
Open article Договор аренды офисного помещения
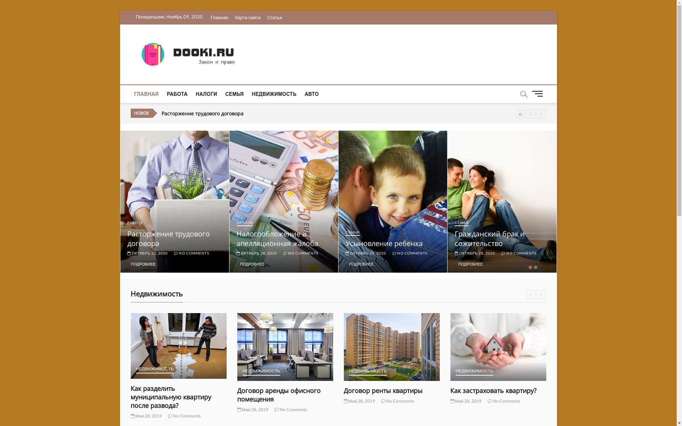279,395
